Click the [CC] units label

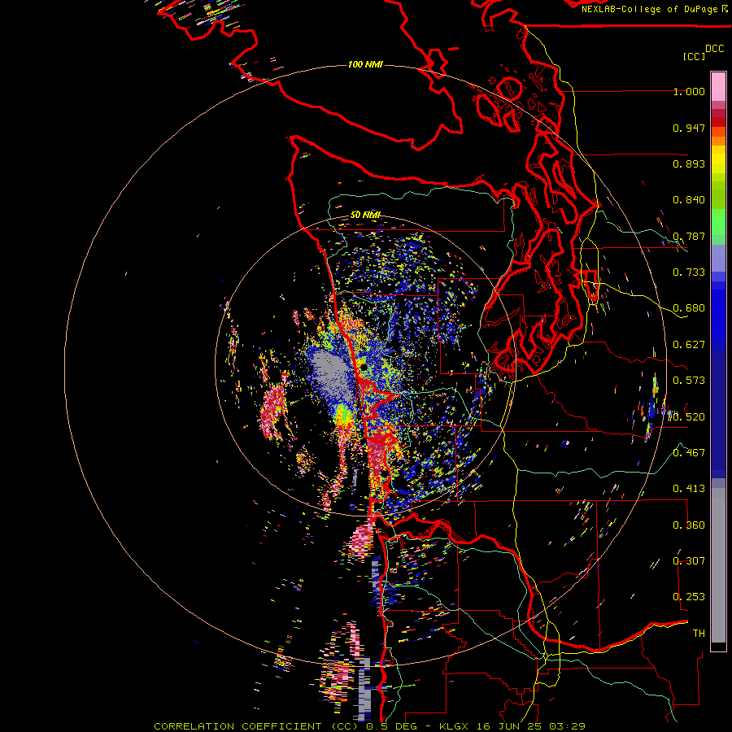(694, 56)
